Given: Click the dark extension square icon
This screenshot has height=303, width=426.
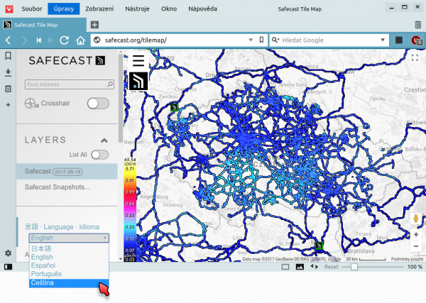Looking at the screenshot, I should pyautogui.click(x=399, y=40).
